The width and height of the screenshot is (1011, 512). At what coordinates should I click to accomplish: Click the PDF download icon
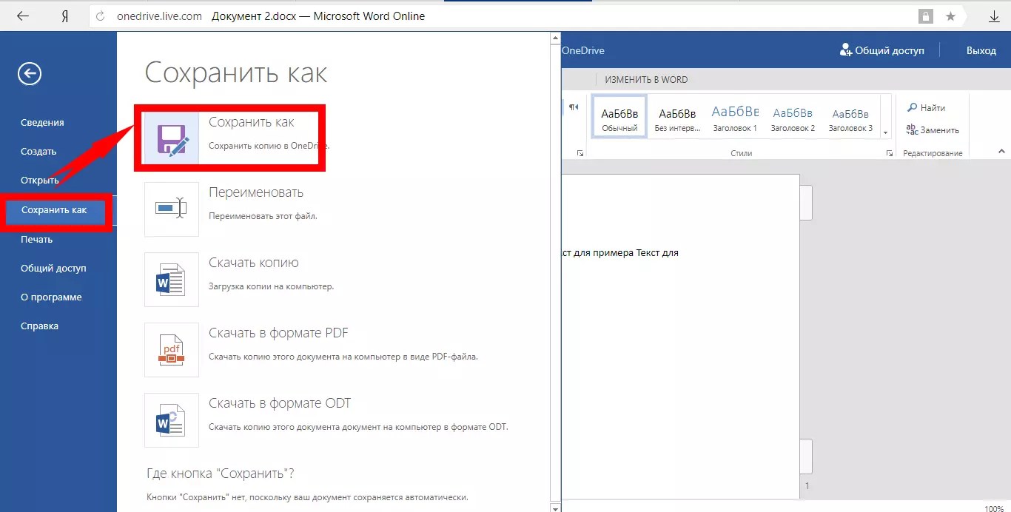[x=172, y=350]
